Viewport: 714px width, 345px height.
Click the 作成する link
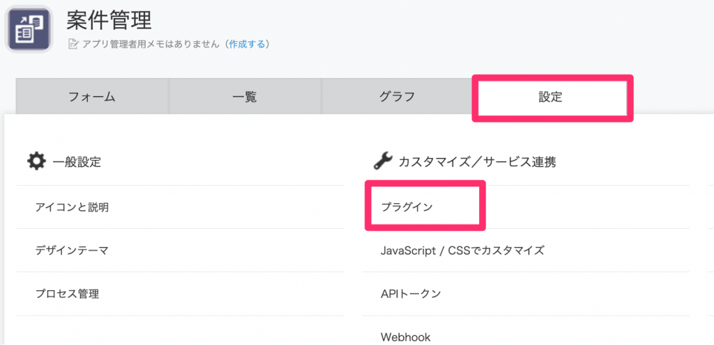click(x=247, y=44)
